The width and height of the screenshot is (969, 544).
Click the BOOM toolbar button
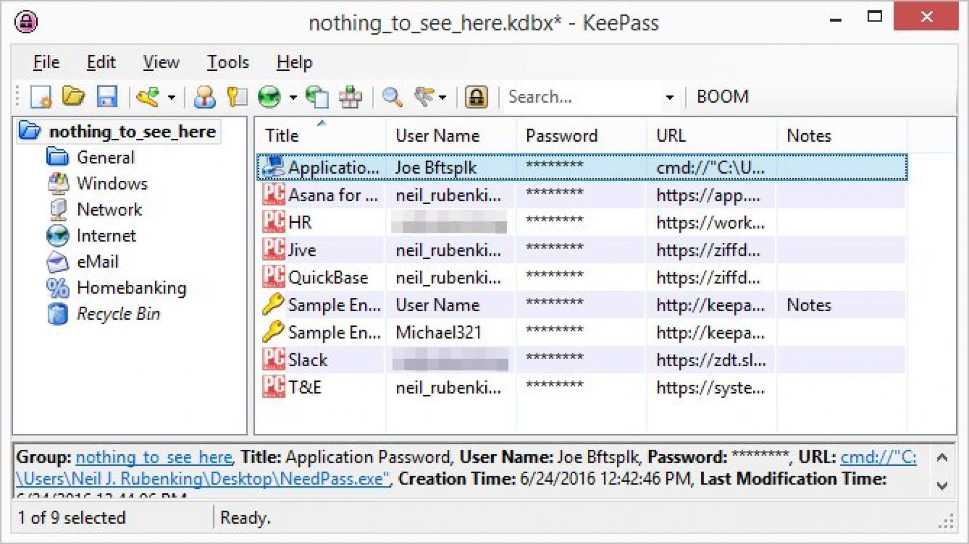click(x=722, y=97)
